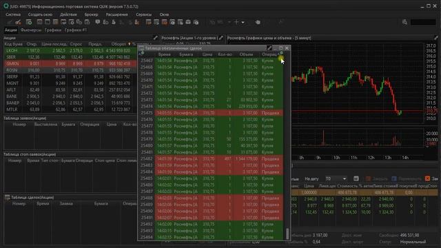The image size is (441, 248).
Task: Click the crosshair plus tool in toolbar
Action: [x=236, y=22]
